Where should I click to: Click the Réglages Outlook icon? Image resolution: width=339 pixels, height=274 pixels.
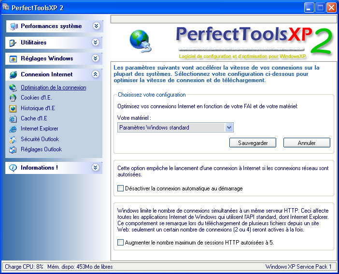pyautogui.click(x=13, y=149)
